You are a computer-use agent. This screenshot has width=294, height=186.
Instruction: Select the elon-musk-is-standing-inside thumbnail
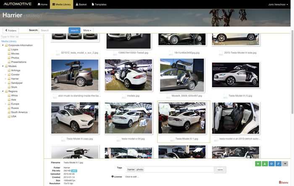tap(75, 75)
